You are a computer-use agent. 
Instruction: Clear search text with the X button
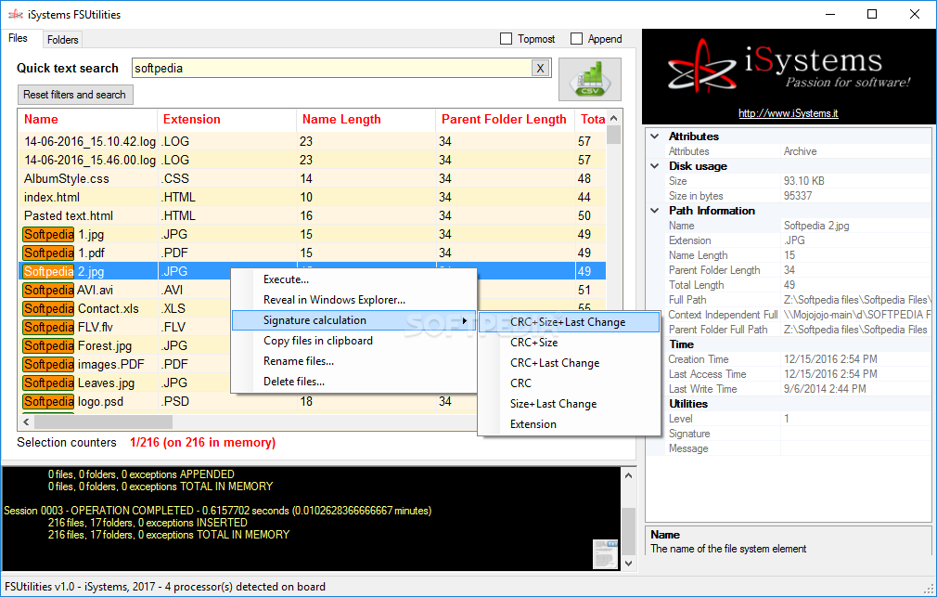point(540,68)
